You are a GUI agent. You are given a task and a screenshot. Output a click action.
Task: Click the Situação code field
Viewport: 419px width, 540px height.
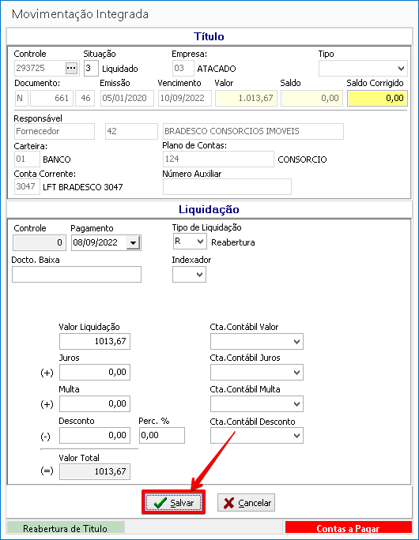91,68
